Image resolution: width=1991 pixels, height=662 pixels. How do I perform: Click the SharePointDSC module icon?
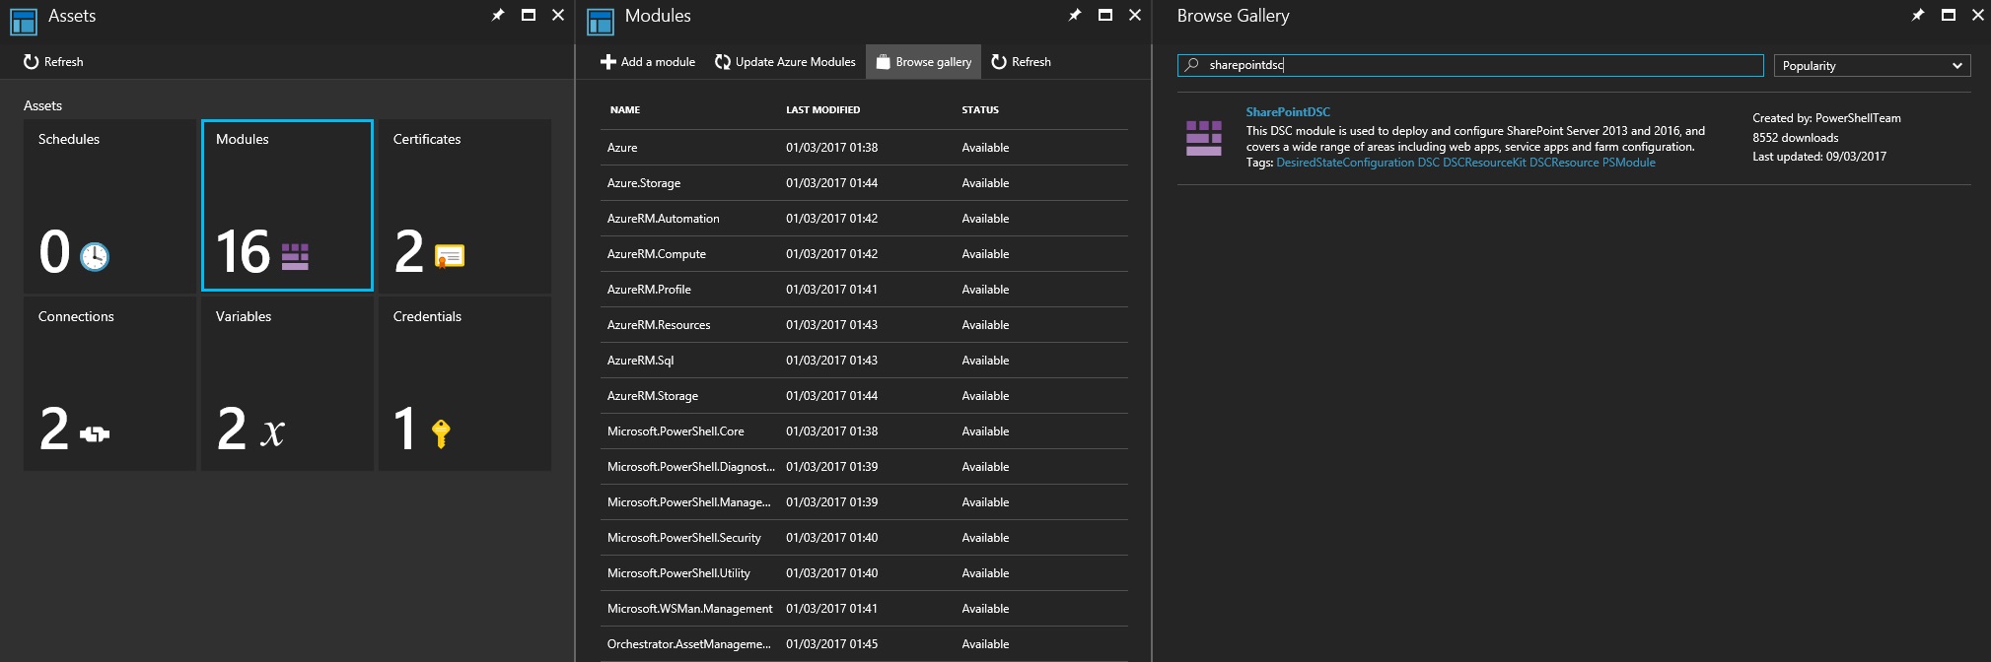[x=1204, y=138]
